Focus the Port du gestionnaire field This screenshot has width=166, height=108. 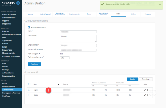click(x=65, y=58)
